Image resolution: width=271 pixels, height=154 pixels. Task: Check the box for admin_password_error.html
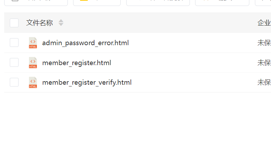[x=14, y=43]
